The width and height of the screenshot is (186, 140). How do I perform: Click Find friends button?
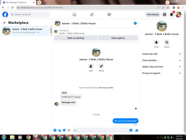pyautogui.click(x=153, y=15)
